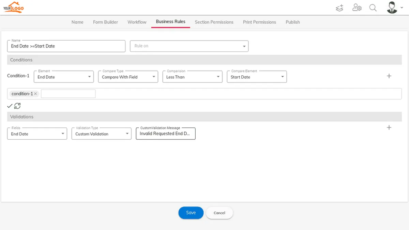Switch to the Name tab
This screenshot has width=409, height=230.
coord(77,22)
